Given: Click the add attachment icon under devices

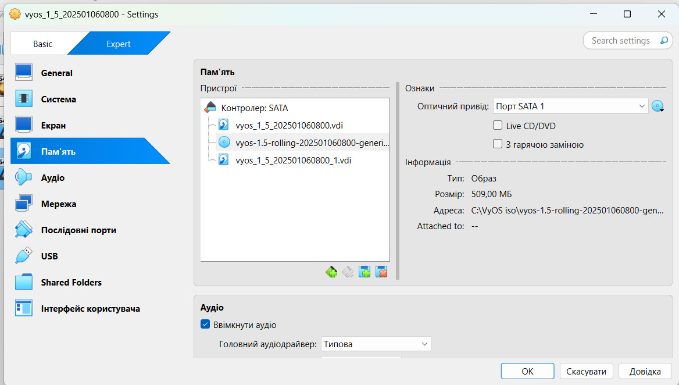Looking at the screenshot, I should click(364, 272).
